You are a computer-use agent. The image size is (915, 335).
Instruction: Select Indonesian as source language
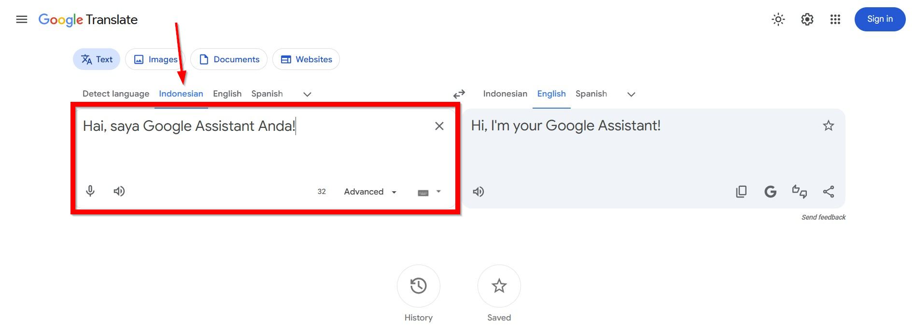[x=181, y=94]
